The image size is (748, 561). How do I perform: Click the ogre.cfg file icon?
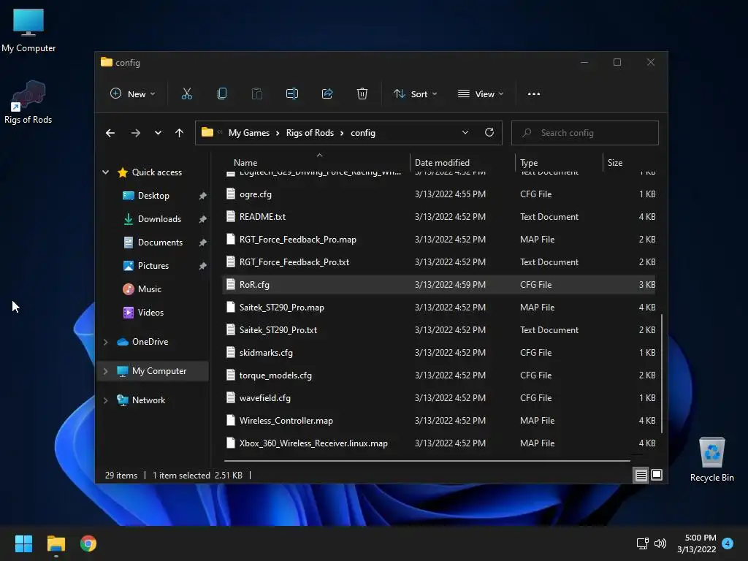pos(231,194)
